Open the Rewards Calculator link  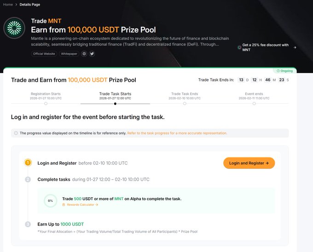tap(82, 205)
